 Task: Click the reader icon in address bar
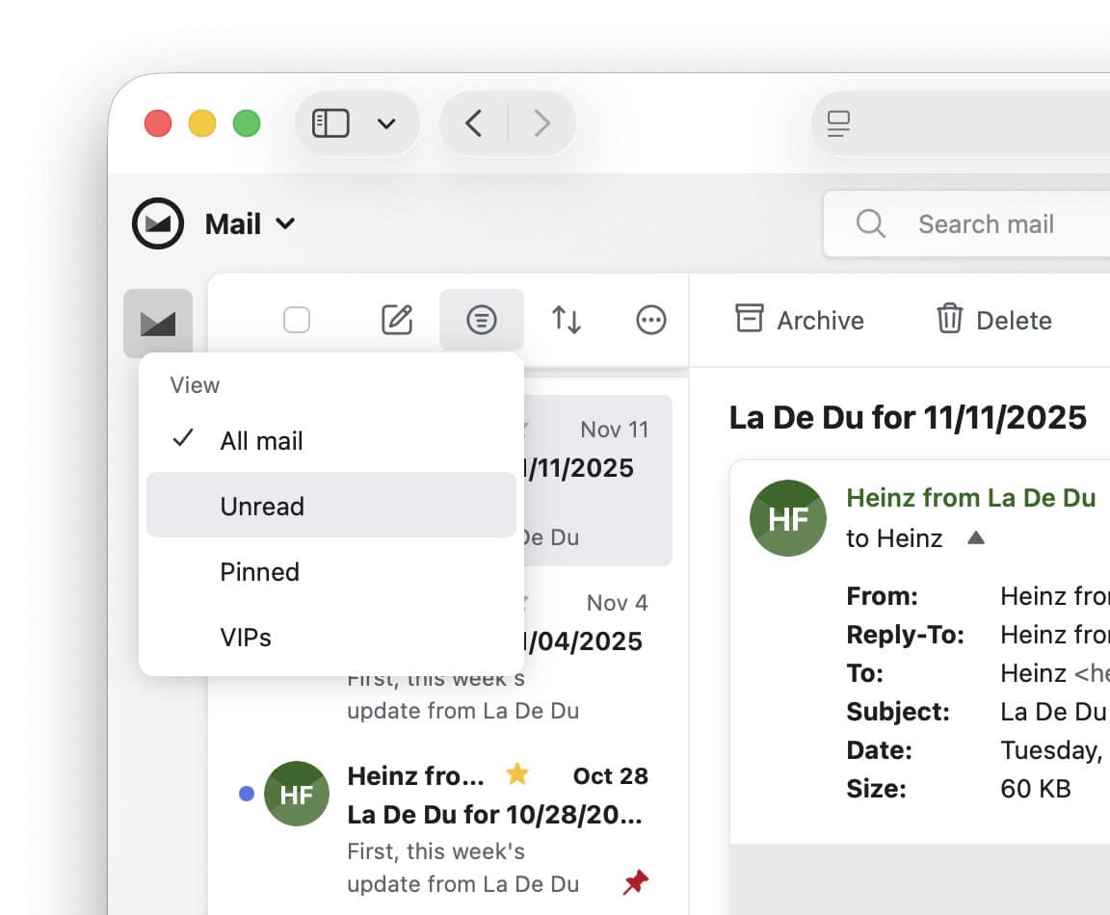[x=839, y=124]
